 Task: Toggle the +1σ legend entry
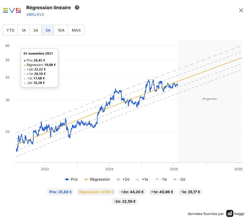142,179
